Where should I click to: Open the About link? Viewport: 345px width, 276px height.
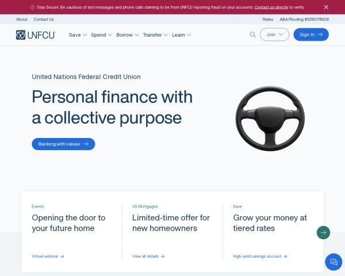[22, 20]
